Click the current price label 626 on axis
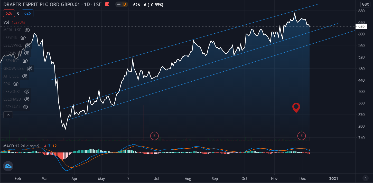 tap(361, 26)
